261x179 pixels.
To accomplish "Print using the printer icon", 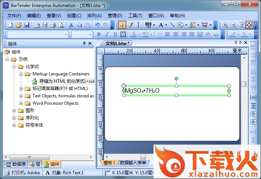I will [x=53, y=25].
